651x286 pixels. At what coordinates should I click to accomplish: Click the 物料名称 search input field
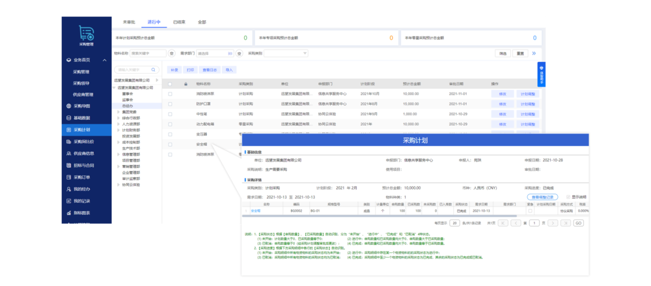tap(148, 53)
